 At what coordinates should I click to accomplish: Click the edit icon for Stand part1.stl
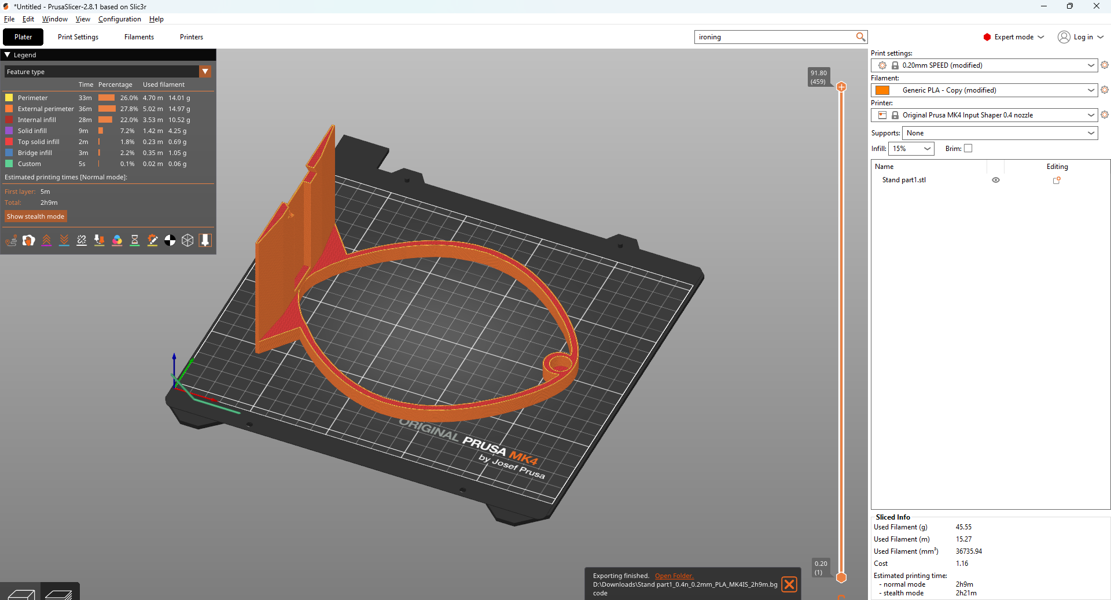[x=1057, y=180]
